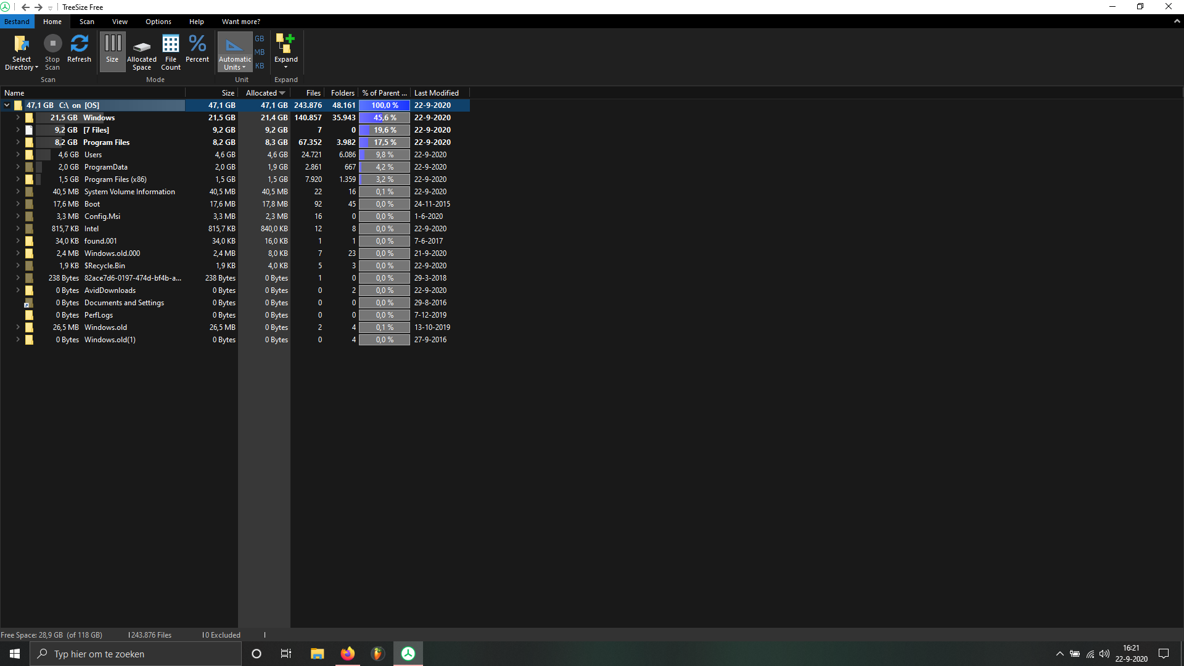Click the Want more? link
The width and height of the screenshot is (1184, 666).
(x=240, y=22)
